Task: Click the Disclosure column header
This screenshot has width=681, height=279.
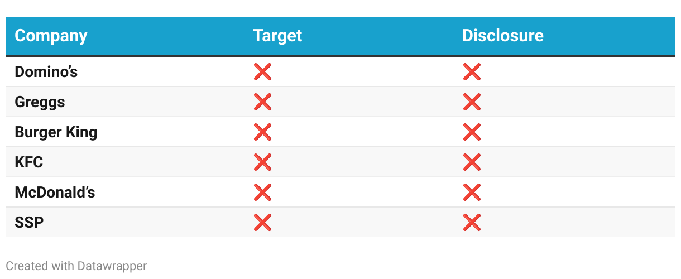Action: (503, 36)
